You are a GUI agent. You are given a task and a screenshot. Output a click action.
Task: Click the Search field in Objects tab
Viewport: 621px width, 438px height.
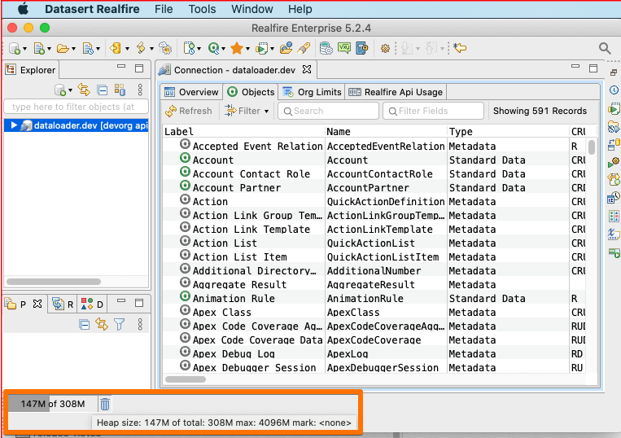(328, 111)
